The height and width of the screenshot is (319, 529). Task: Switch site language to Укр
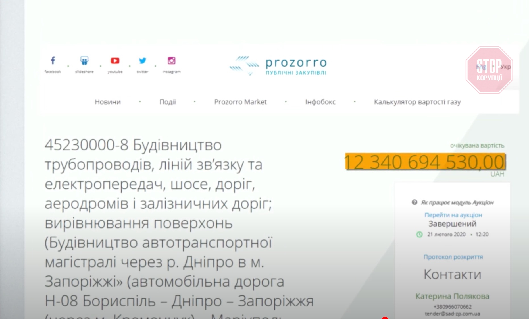coord(506,67)
